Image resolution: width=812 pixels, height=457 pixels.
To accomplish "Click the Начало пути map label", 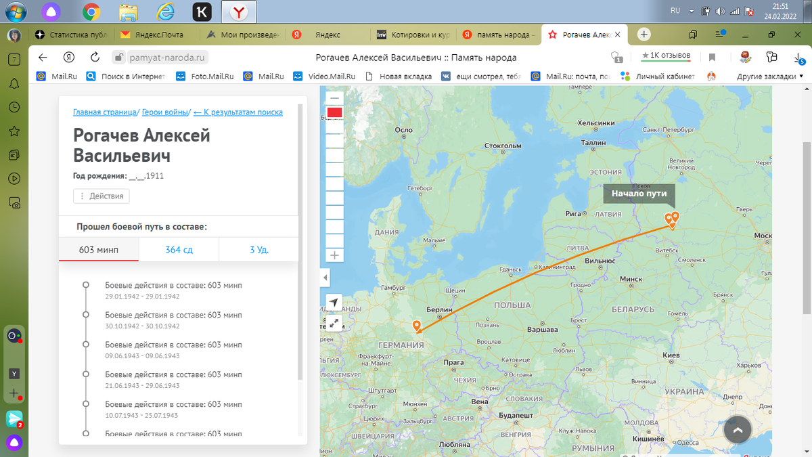I will [x=639, y=194].
